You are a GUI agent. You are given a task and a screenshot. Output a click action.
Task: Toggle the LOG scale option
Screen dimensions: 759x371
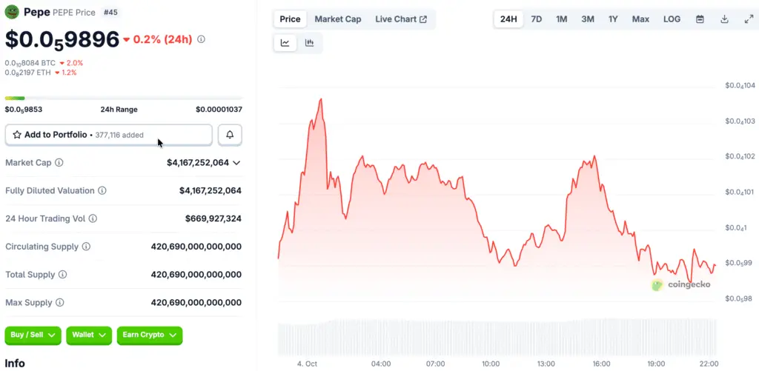(x=672, y=19)
